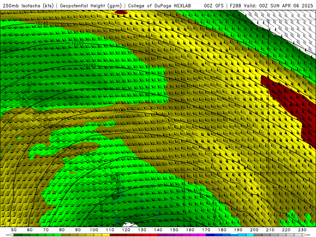316x237 pixels.
Task: Click the 130 value on the color scale
Action: 142,230
